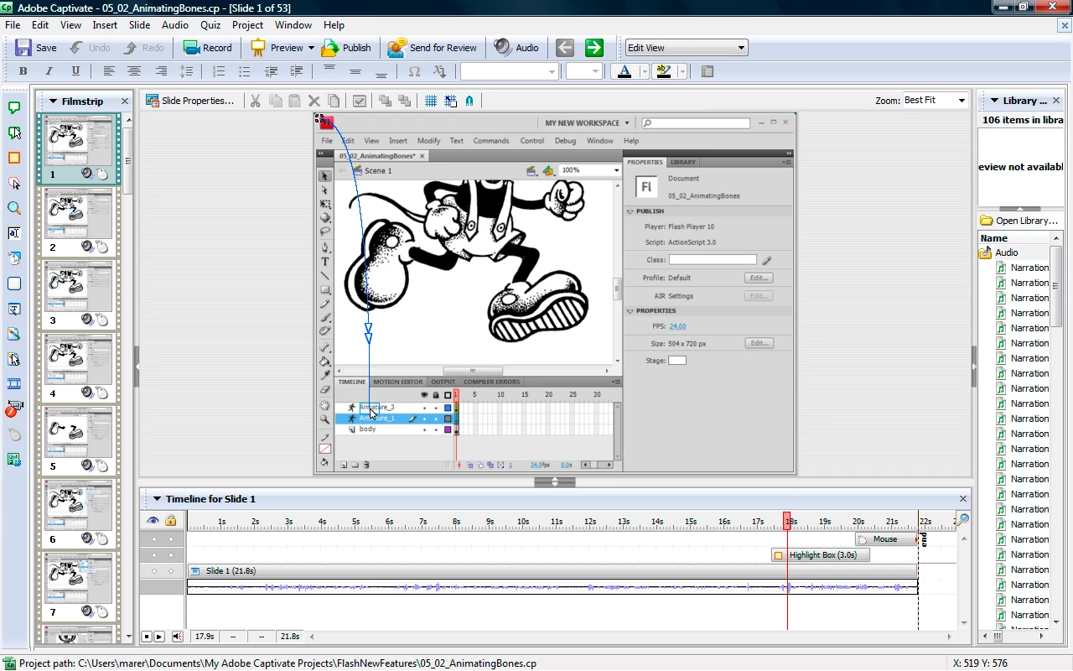Click the Publish toolbar button
Image resolution: width=1073 pixels, height=671 pixels.
tap(346, 48)
